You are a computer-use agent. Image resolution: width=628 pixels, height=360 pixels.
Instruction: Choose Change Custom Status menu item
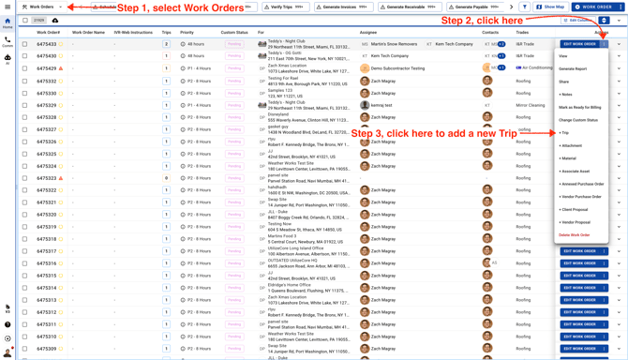[x=578, y=120]
